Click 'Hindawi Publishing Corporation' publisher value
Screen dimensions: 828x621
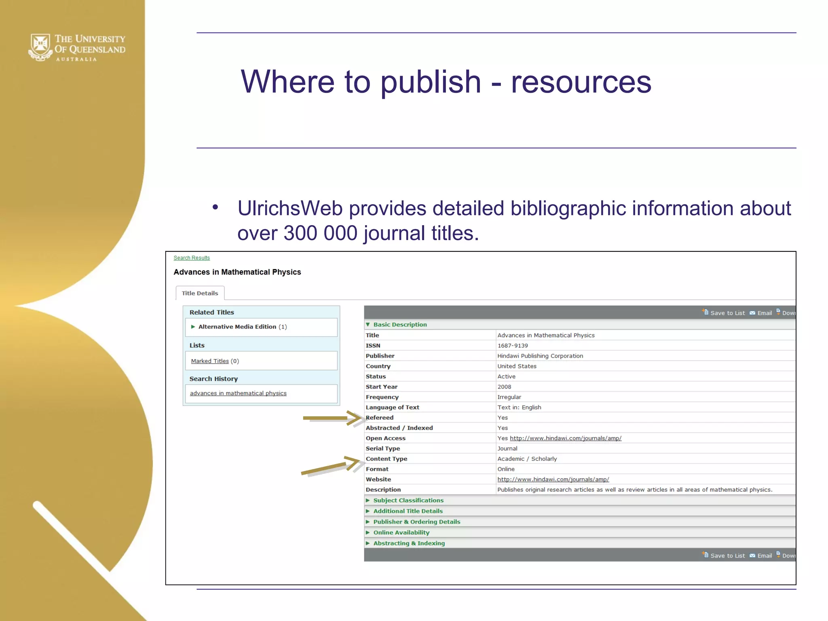[x=540, y=356]
